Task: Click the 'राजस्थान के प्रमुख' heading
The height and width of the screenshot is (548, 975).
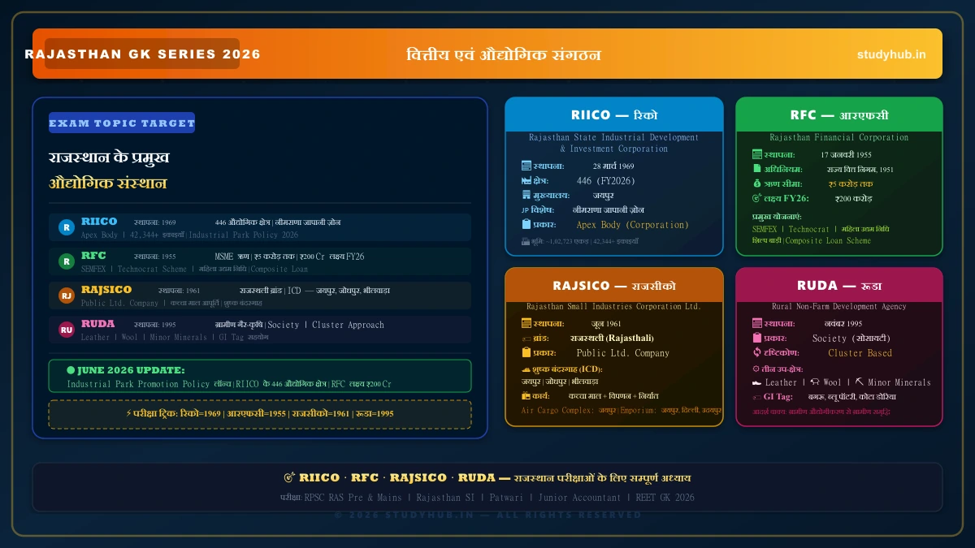Action: [x=109, y=158]
